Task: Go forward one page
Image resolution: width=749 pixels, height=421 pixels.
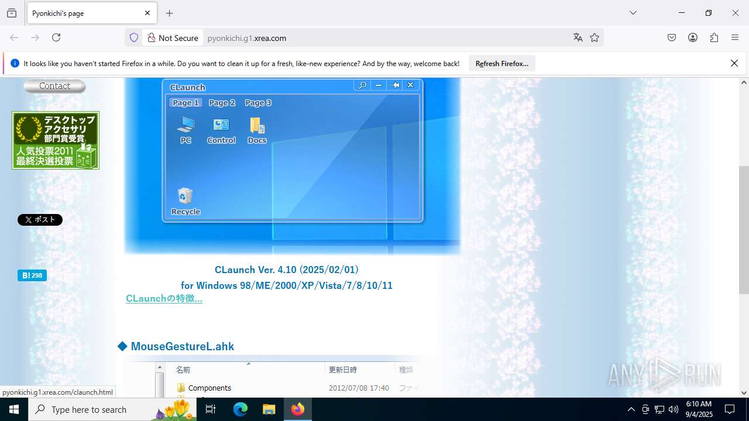Action: click(x=35, y=37)
